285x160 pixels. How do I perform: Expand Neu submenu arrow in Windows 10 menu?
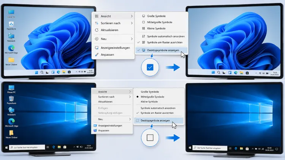(130, 119)
